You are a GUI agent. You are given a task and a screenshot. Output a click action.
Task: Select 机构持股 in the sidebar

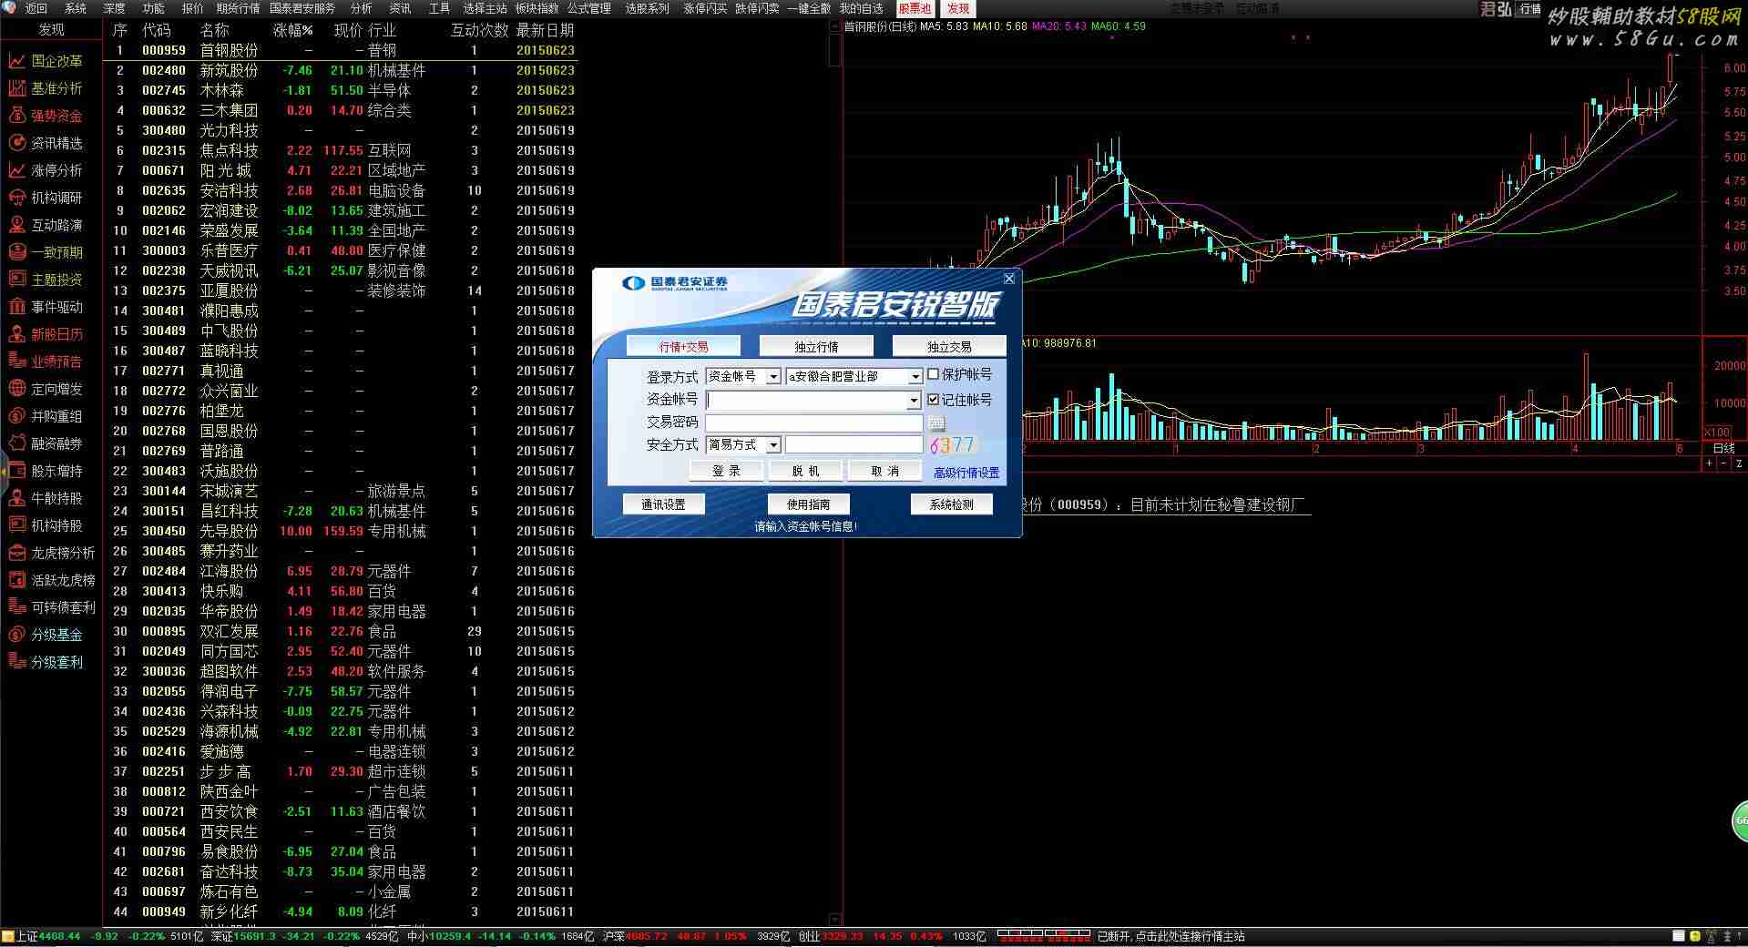pyautogui.click(x=46, y=525)
